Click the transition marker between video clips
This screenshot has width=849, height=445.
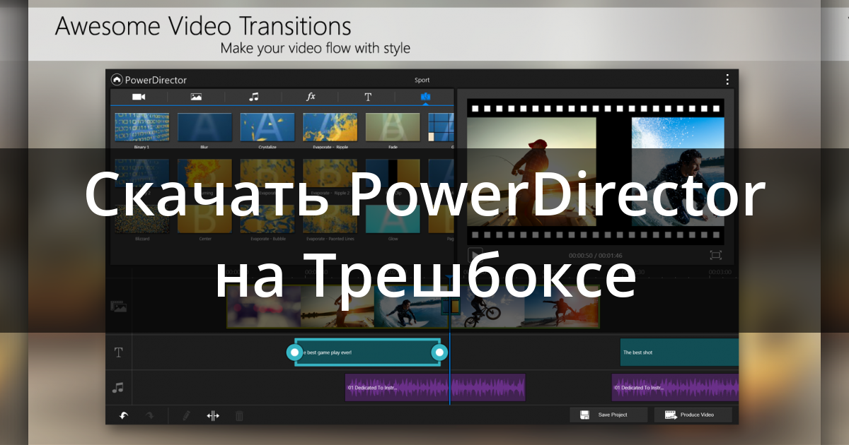tap(451, 306)
